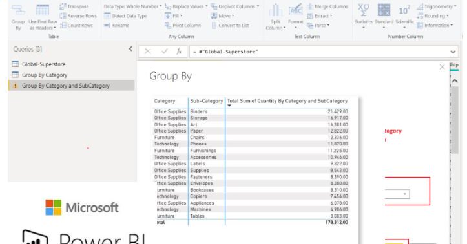Select Group By Category and SubCategory query
This screenshot has height=244, width=467.
tap(72, 86)
